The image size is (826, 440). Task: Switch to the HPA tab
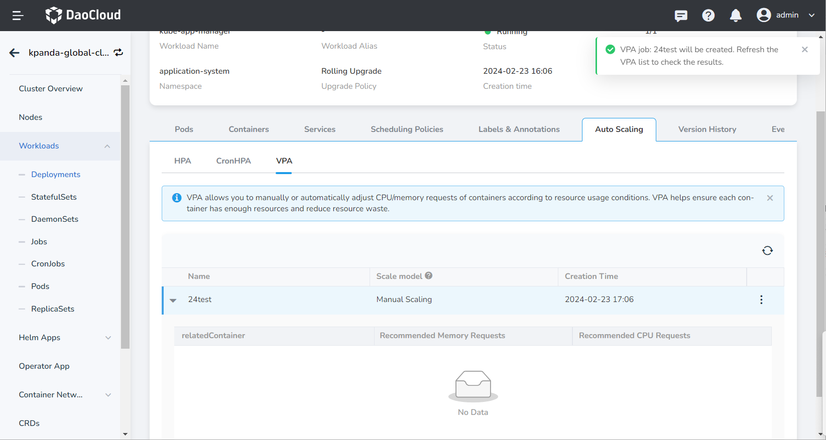182,161
